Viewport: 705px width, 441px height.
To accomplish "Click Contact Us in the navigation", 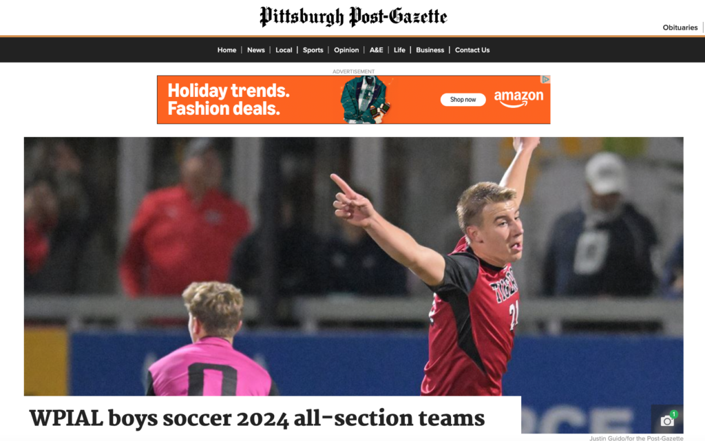I will point(472,50).
